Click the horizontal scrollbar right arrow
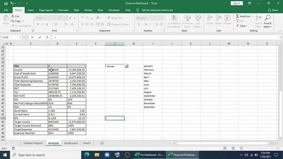The image size is (283, 159). pyautogui.click(x=277, y=143)
